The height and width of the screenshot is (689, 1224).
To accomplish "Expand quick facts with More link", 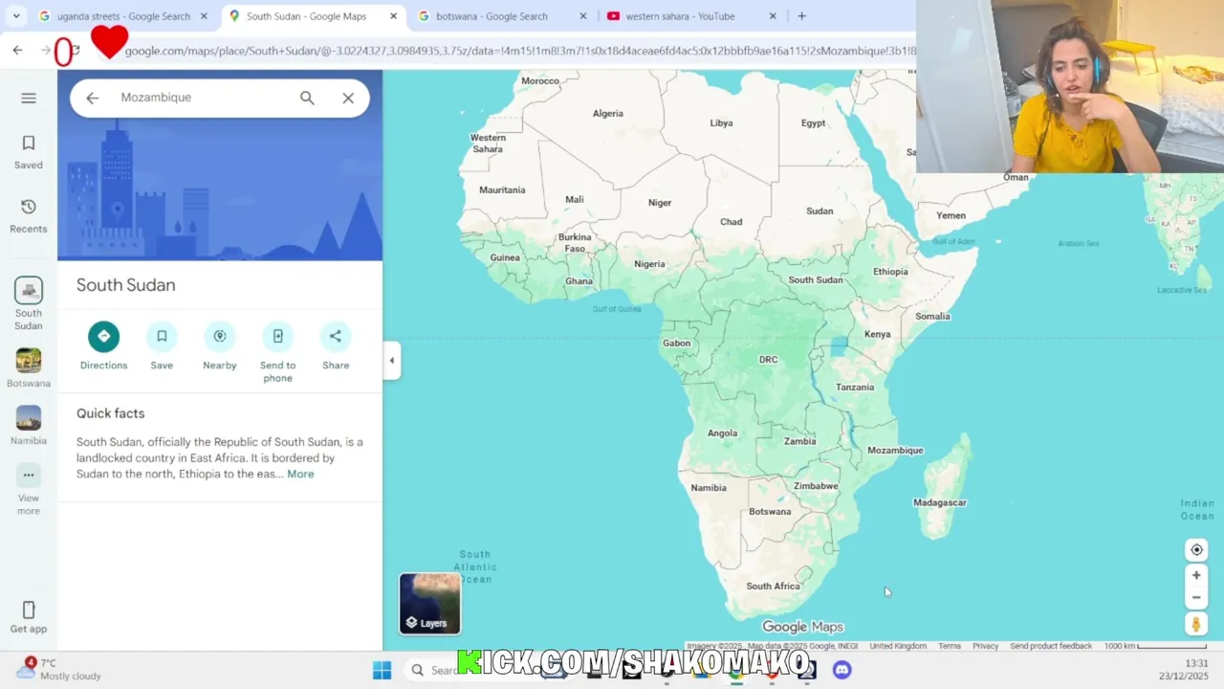I will click(300, 474).
